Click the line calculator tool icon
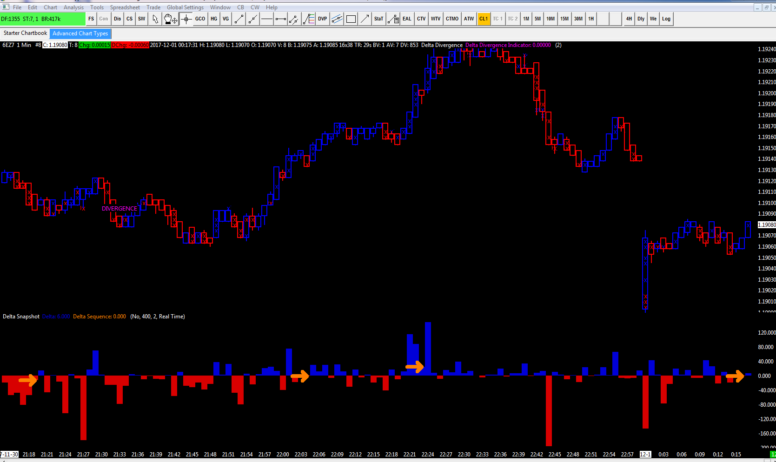The height and width of the screenshot is (462, 776). click(393, 19)
